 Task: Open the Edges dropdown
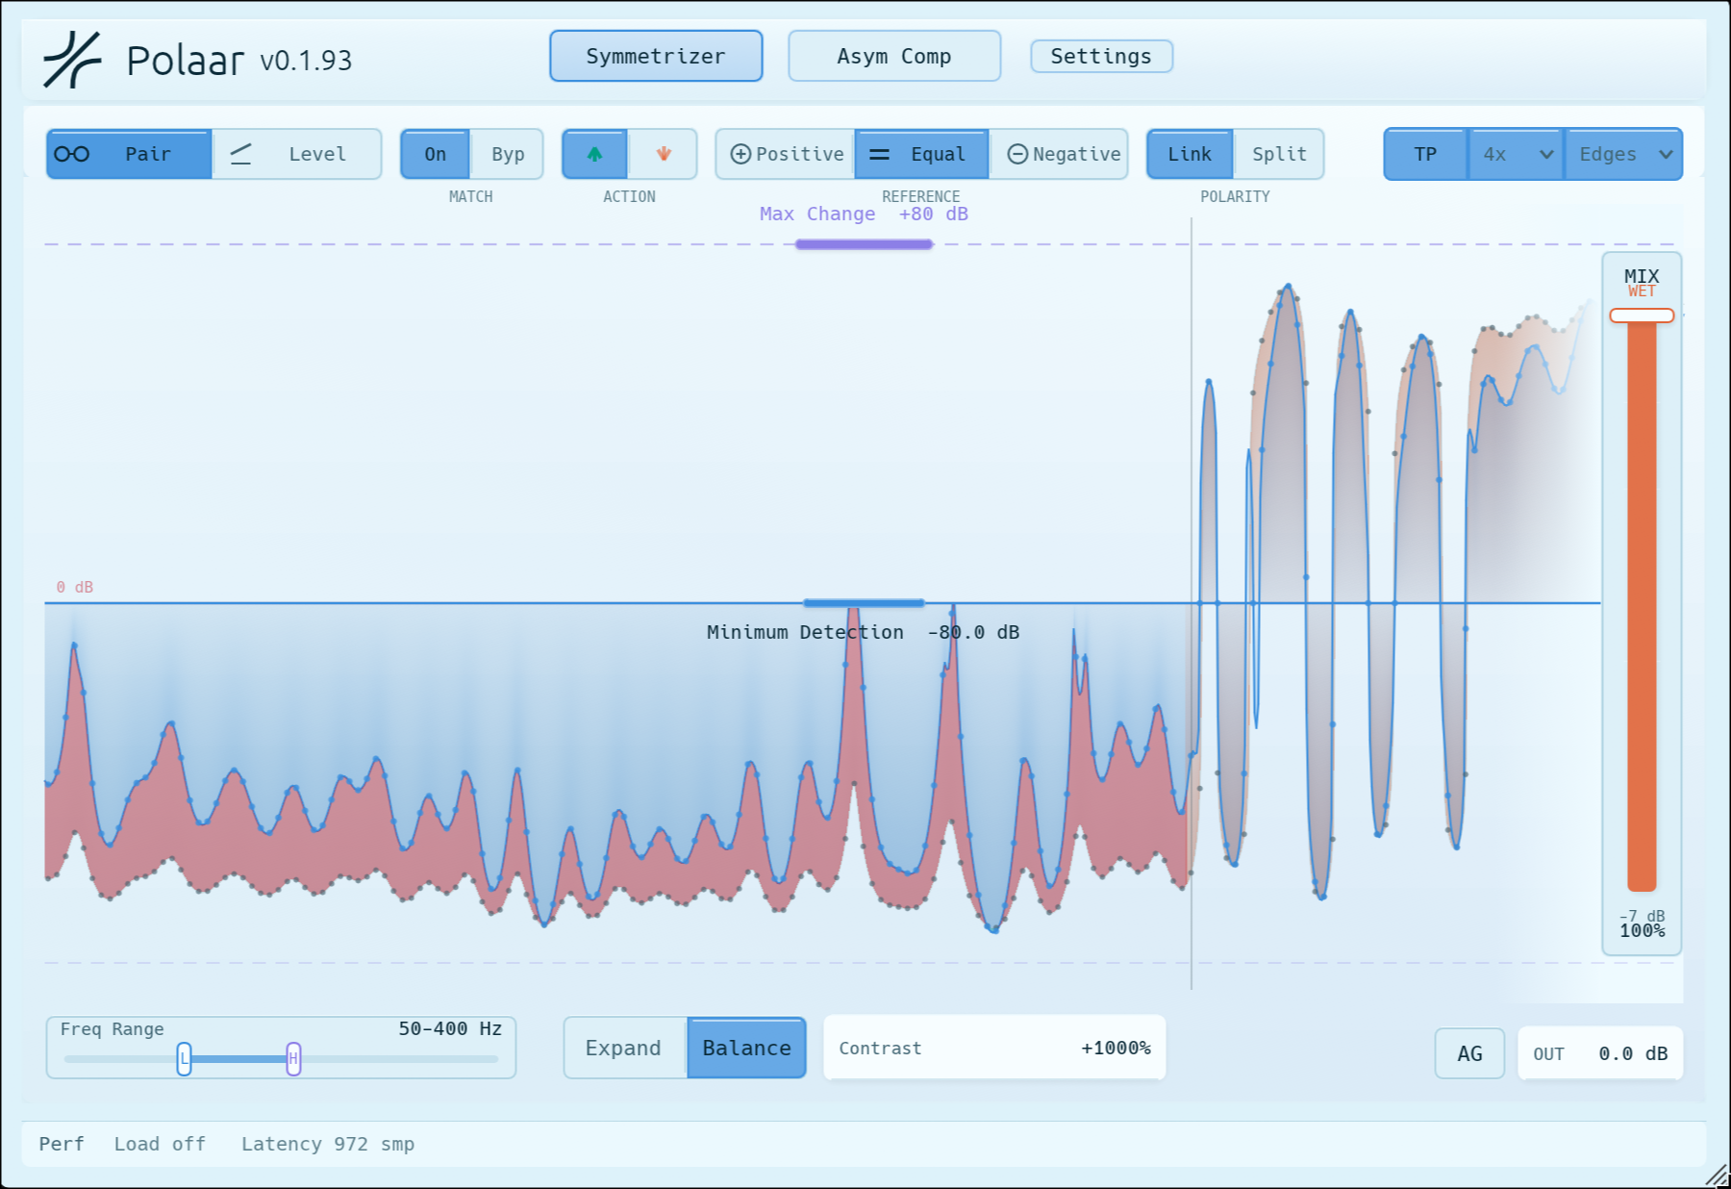tap(1623, 154)
